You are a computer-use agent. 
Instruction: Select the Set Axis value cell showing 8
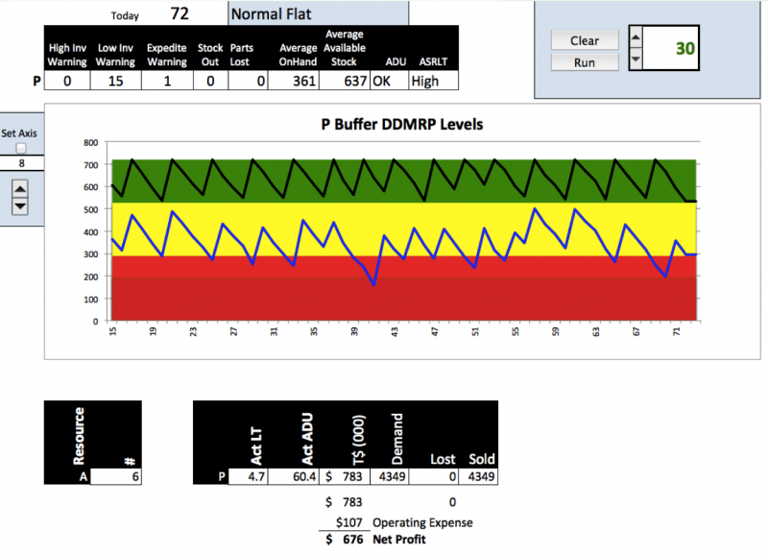click(21, 163)
